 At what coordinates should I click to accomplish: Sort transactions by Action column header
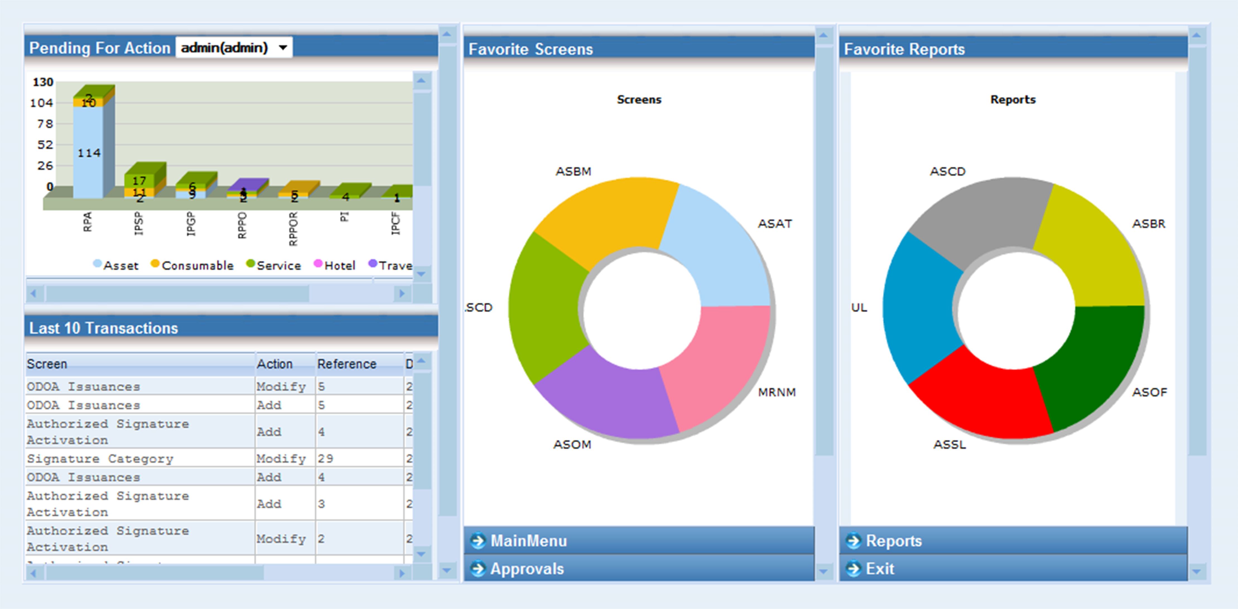pos(285,364)
